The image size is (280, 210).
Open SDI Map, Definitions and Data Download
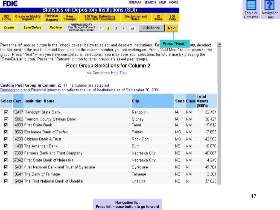[x=100, y=18]
